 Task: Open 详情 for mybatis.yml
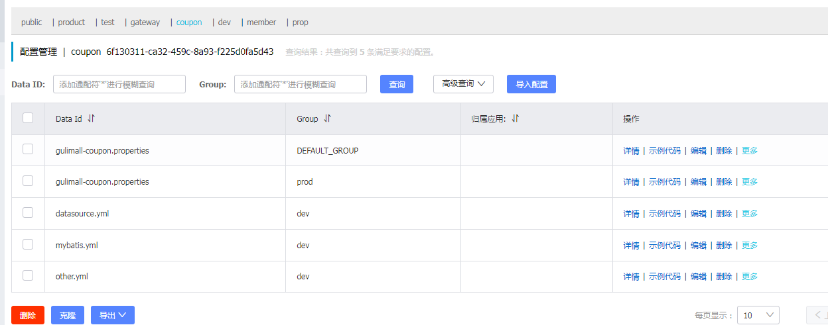[x=631, y=245]
